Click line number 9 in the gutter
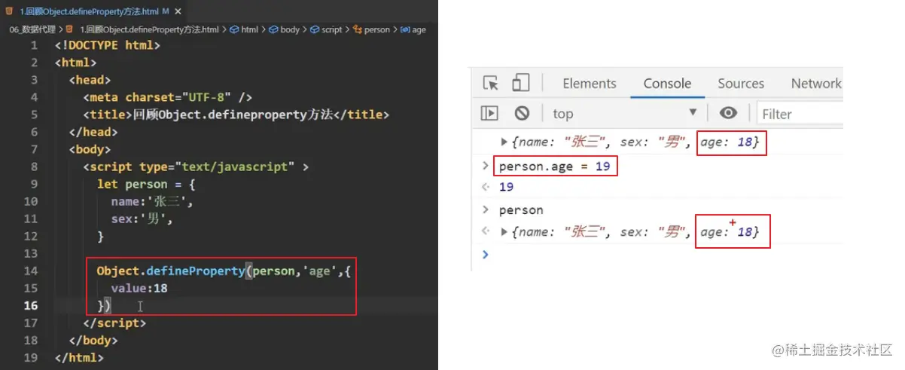 pos(34,184)
